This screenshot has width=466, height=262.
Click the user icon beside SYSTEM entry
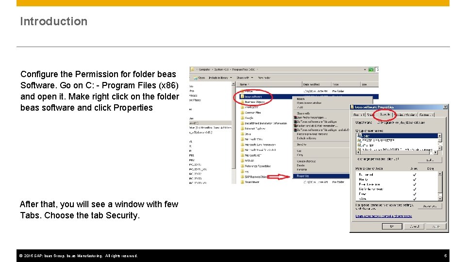pos(359,145)
